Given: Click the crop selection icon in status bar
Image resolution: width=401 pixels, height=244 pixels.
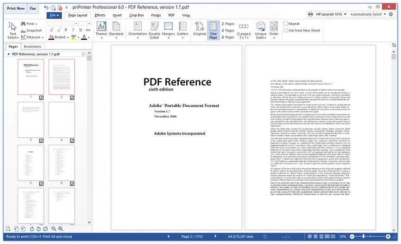Looking at the screenshot, I should coord(265,237).
